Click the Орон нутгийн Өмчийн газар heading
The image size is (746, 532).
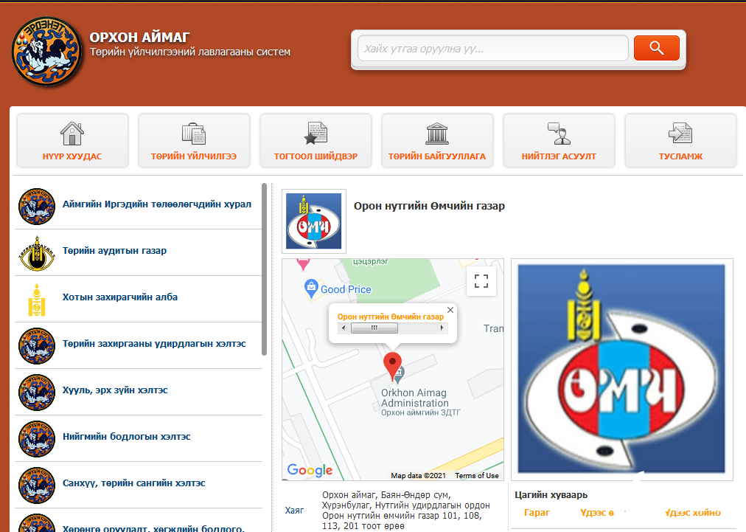pyautogui.click(x=429, y=206)
